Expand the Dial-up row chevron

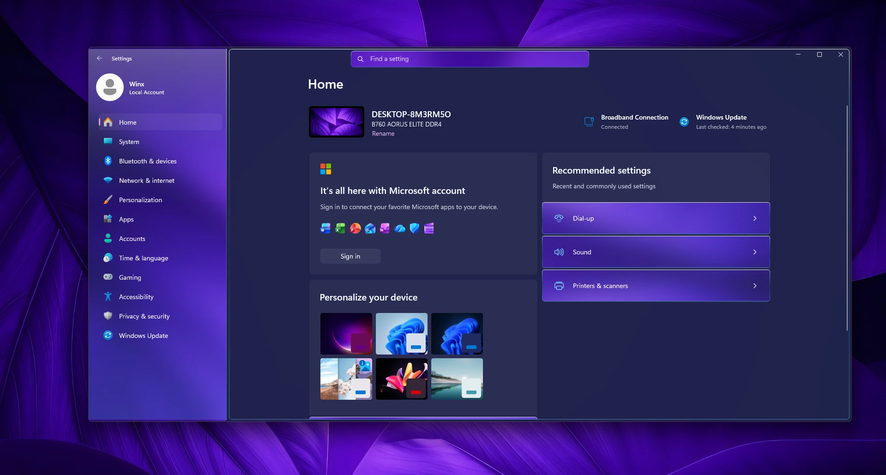[x=755, y=218]
